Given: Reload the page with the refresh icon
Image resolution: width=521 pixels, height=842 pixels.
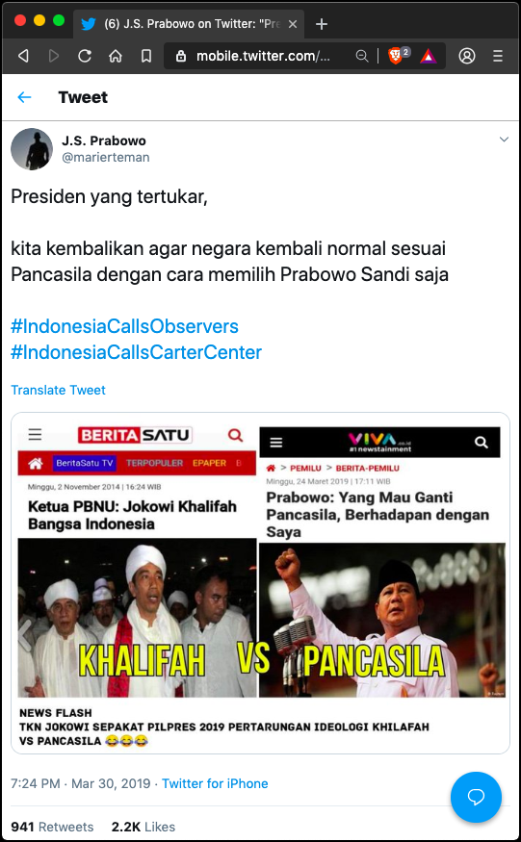Looking at the screenshot, I should [x=85, y=56].
